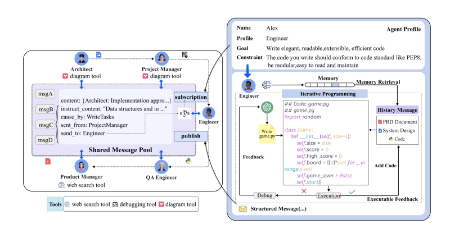The width and height of the screenshot is (450, 233).
Task: Select the Project Manager avatar
Action: [x=163, y=60]
